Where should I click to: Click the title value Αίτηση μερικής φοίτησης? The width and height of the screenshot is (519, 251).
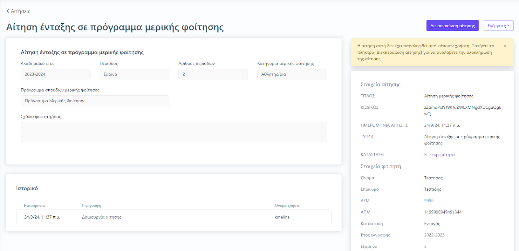pos(449,96)
